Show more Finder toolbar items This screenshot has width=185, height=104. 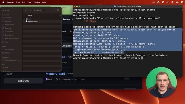54,10
